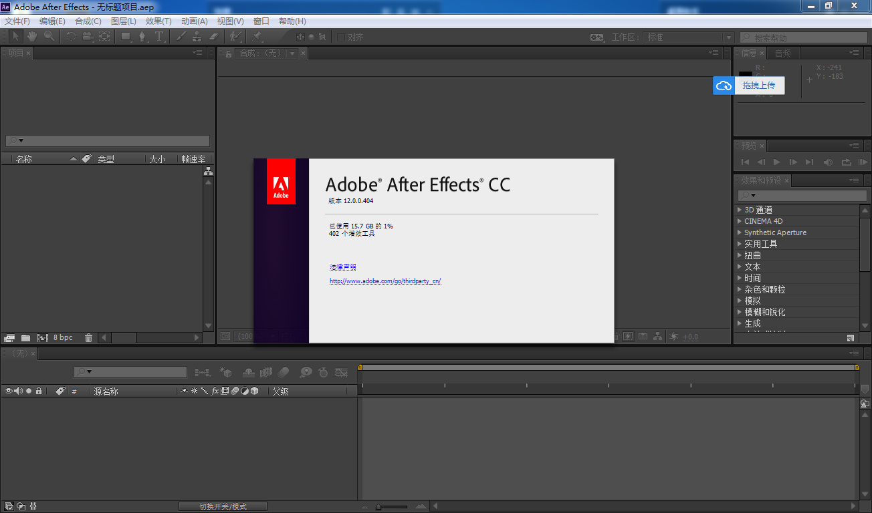Expand the 3D 通道 effects category
This screenshot has width=872, height=513.
pos(739,210)
